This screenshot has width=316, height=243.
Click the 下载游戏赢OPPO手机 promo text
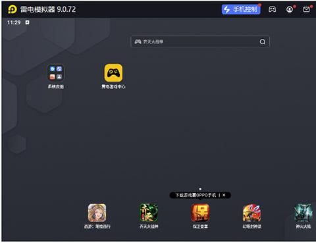196,195
